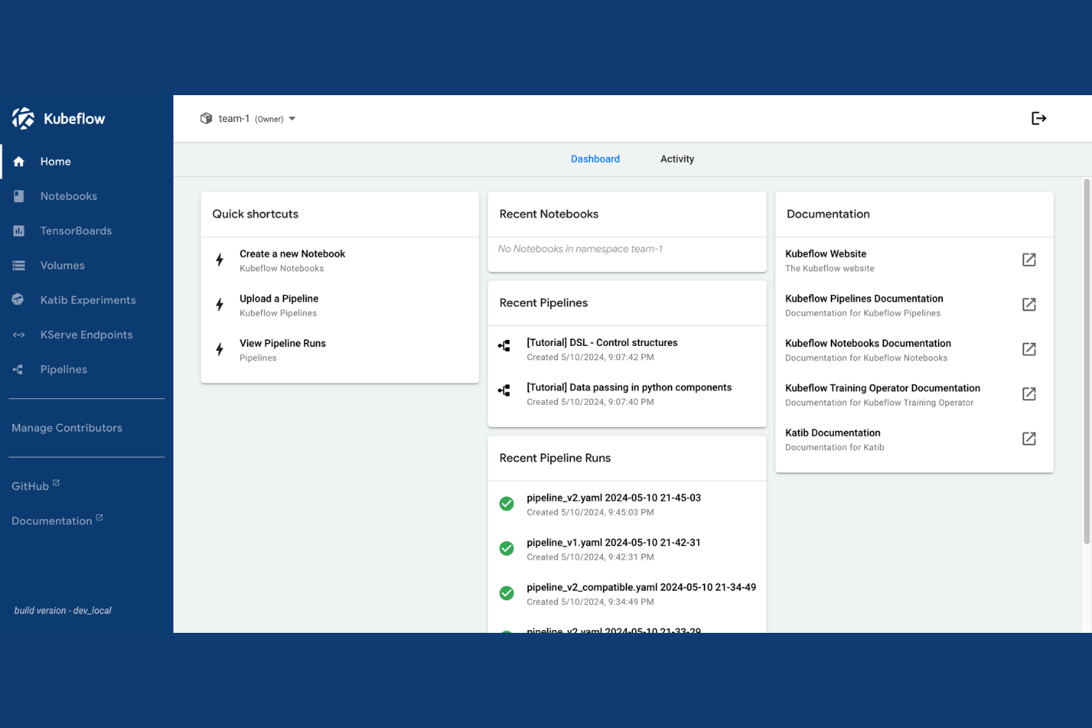
Task: Open Kubeflow Notebooks Documentation entry
Action: pyautogui.click(x=914, y=350)
